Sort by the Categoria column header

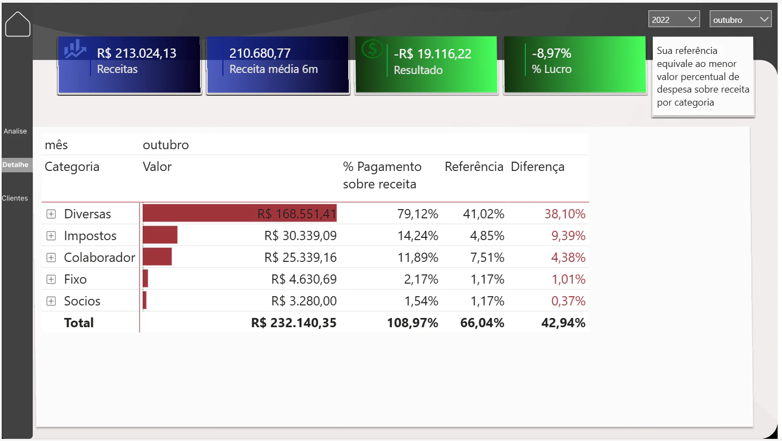[x=72, y=167]
